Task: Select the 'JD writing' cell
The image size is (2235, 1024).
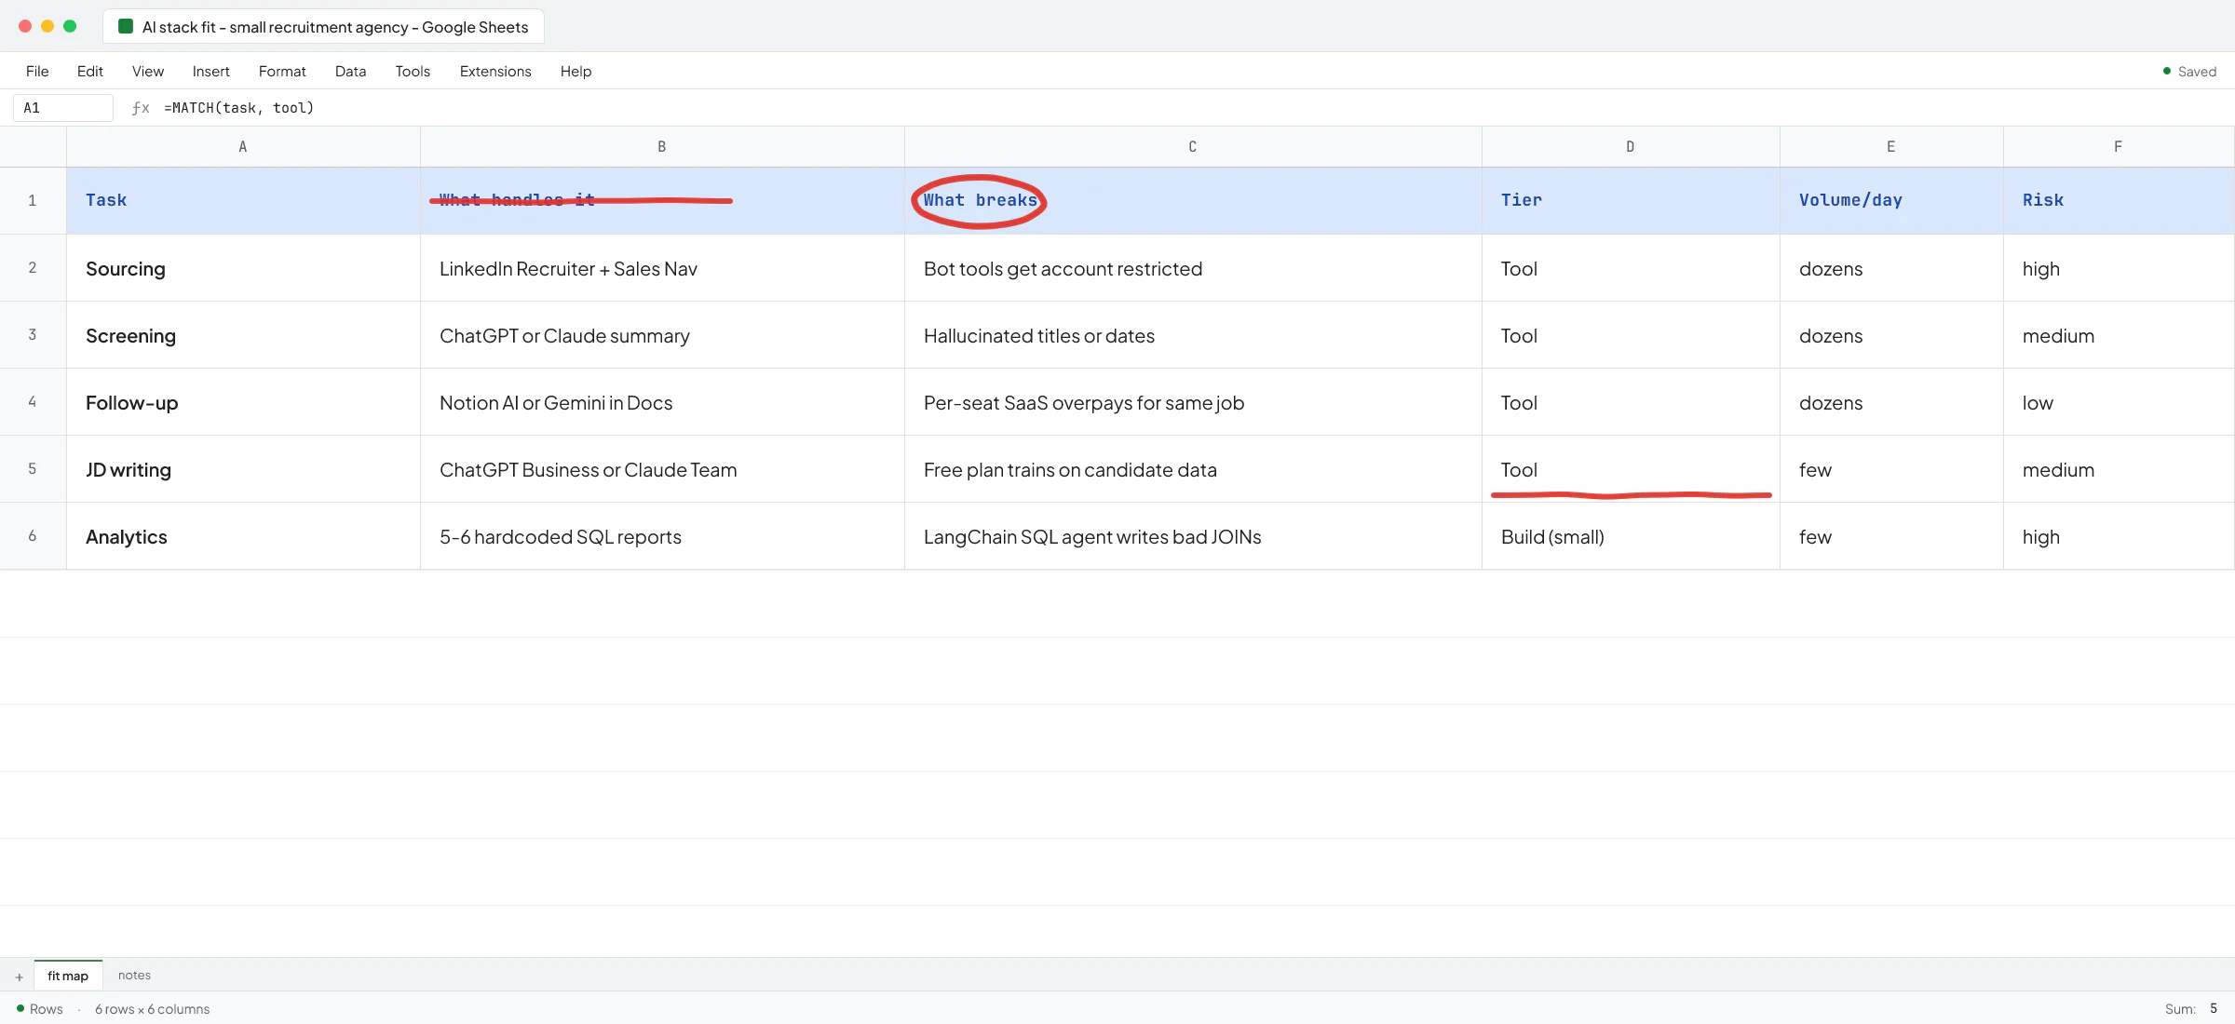Action: click(x=243, y=469)
